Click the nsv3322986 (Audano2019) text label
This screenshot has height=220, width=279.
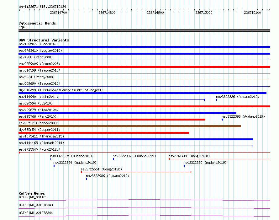point(108,176)
